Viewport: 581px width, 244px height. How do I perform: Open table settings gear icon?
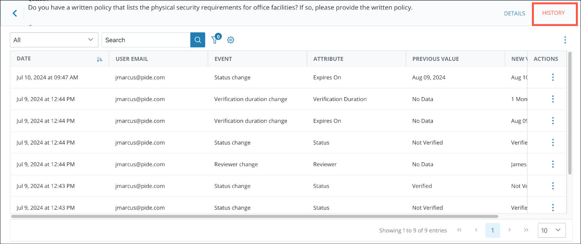[231, 40]
